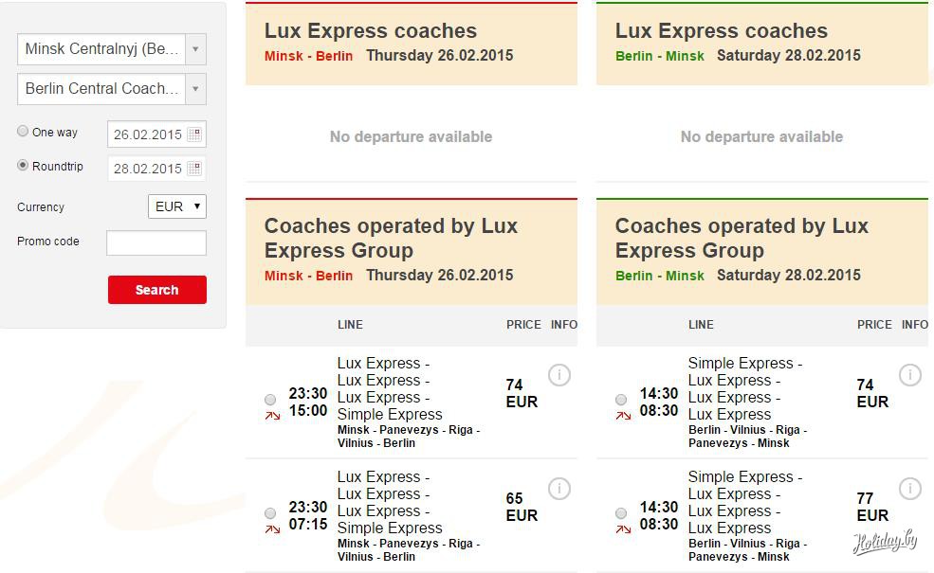This screenshot has height=573, width=934.
Task: Select the 23:30–15:00 Minsk-Berlin departure
Action: click(270, 400)
